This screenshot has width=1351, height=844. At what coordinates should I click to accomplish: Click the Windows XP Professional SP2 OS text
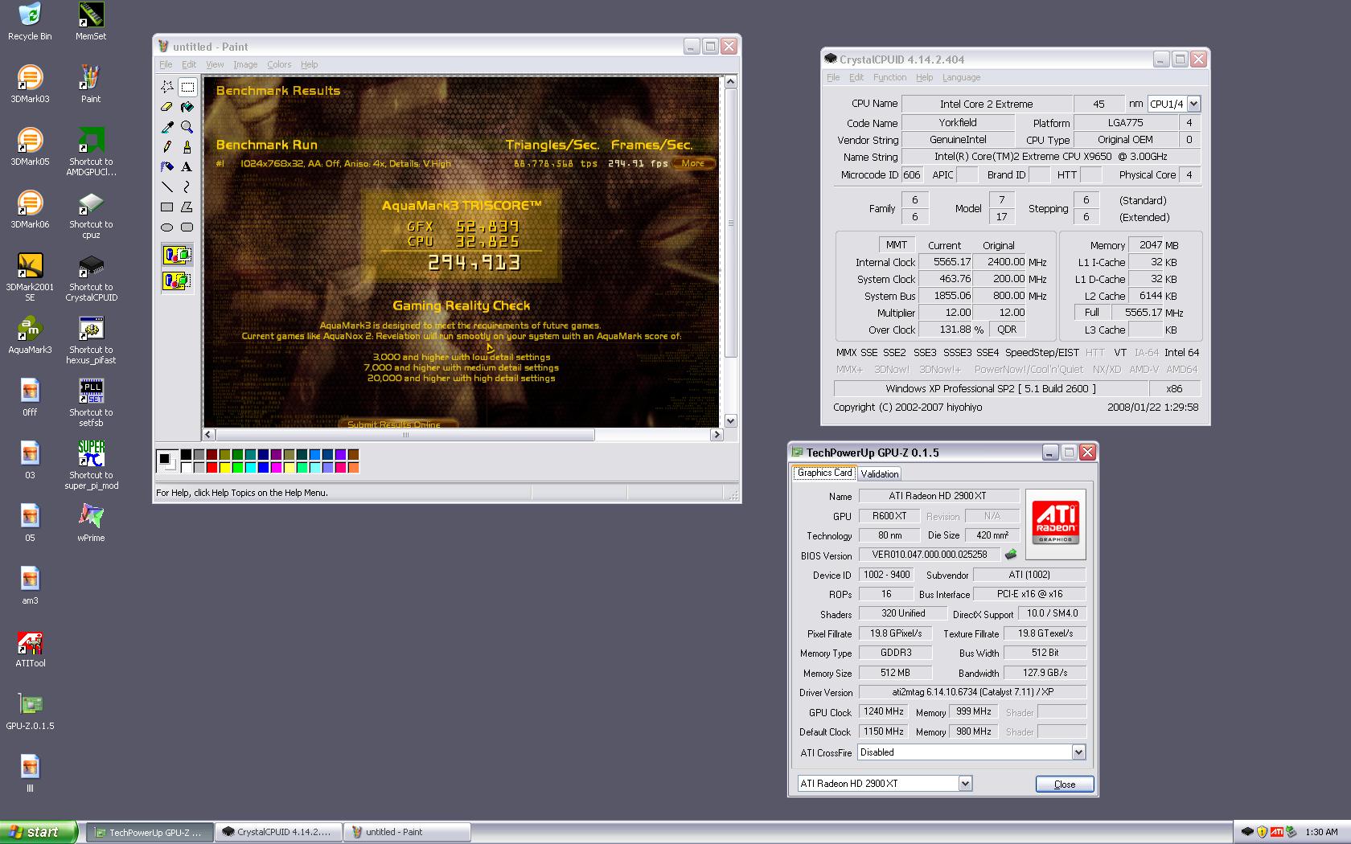[990, 388]
